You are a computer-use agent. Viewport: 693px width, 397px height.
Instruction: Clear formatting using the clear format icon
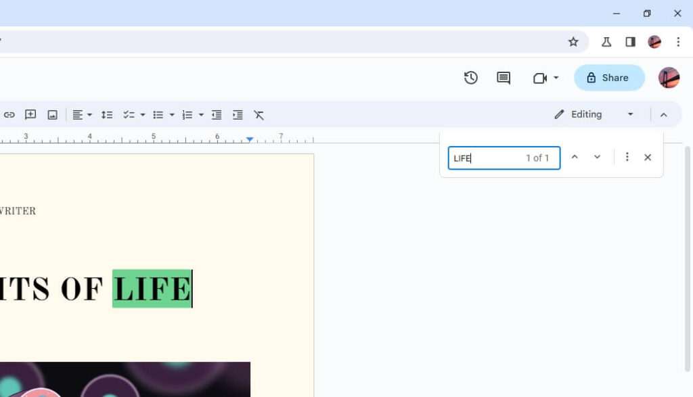tap(259, 114)
